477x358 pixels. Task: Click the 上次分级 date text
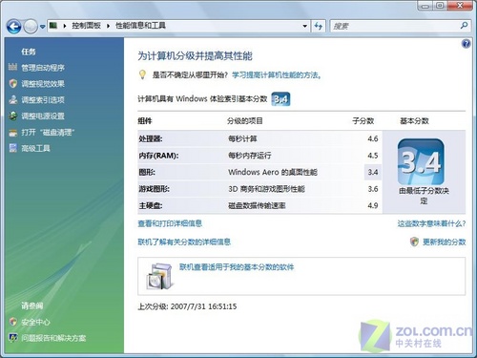(187, 306)
